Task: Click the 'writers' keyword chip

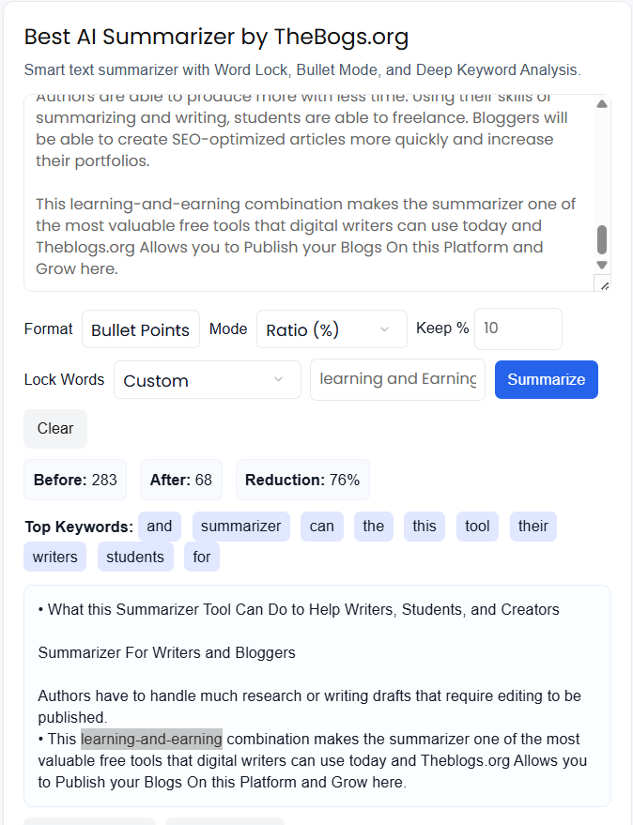Action: tap(55, 558)
